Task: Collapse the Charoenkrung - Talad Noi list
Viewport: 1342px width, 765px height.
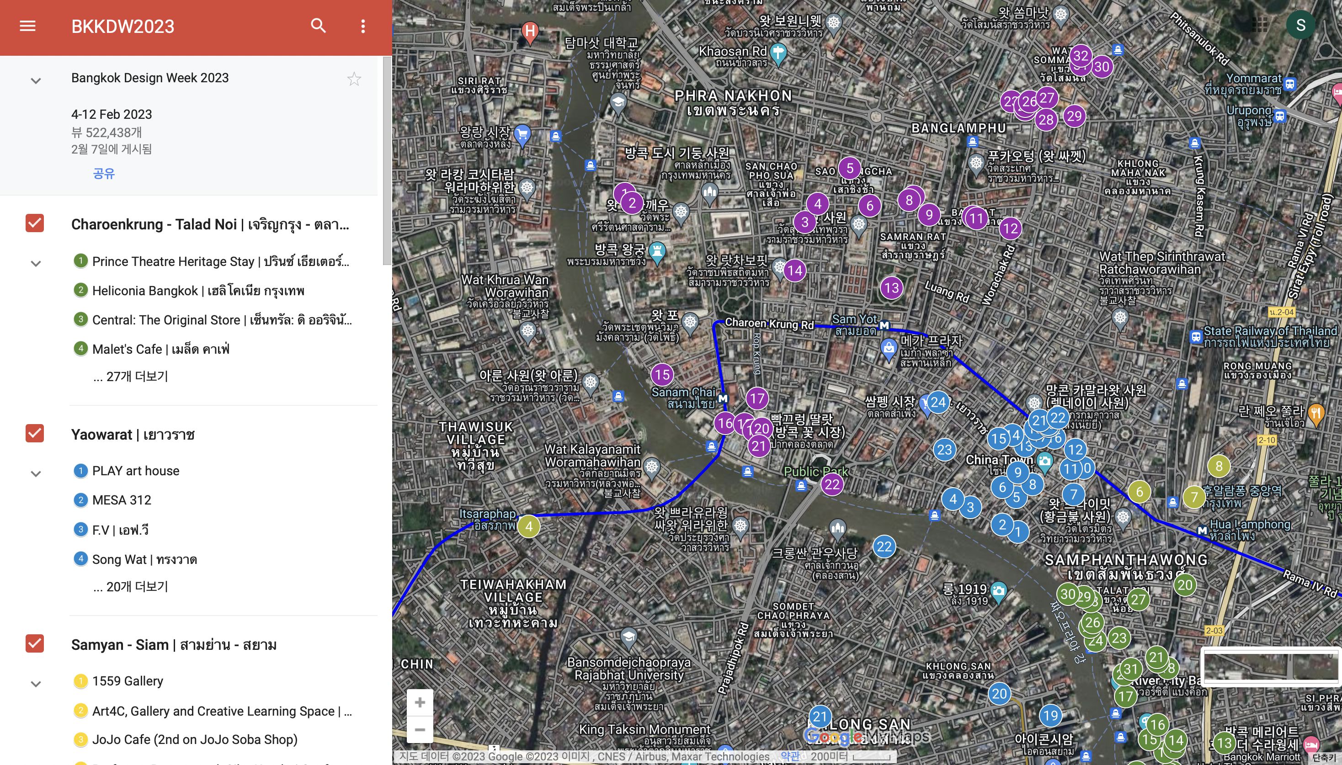Action: point(36,263)
